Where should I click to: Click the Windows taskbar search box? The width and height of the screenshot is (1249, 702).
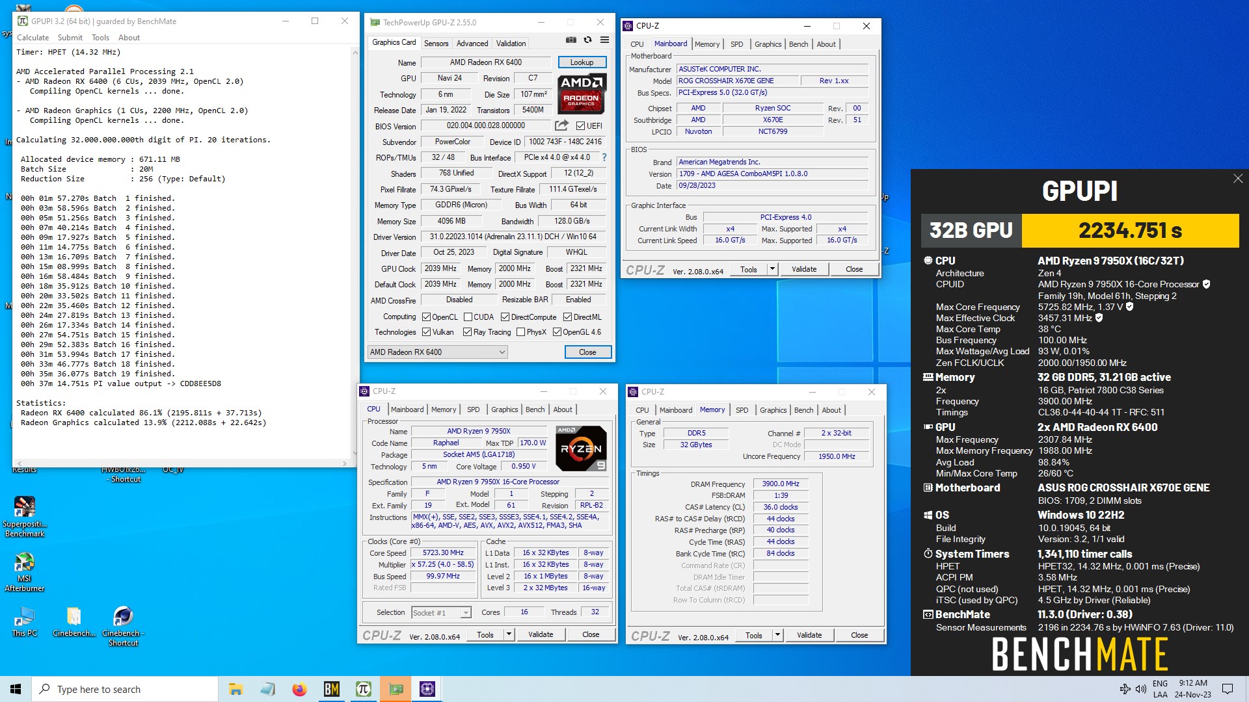pos(125,689)
